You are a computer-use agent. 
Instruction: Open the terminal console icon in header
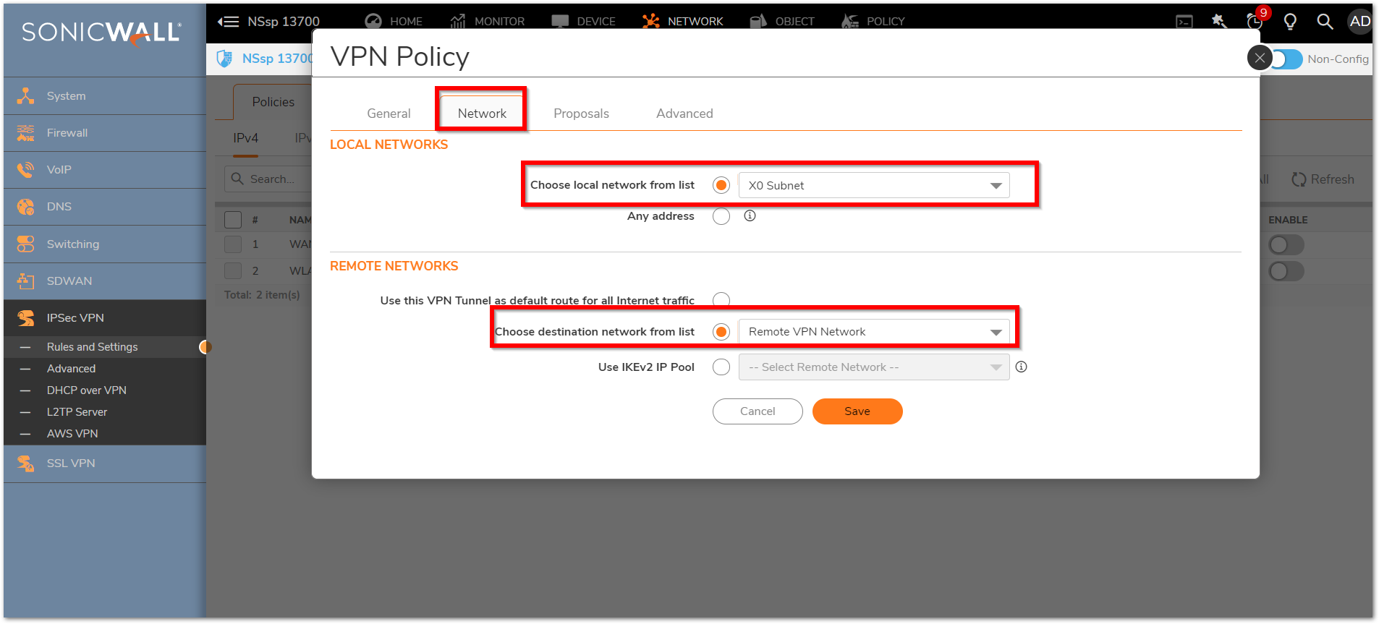tap(1184, 22)
